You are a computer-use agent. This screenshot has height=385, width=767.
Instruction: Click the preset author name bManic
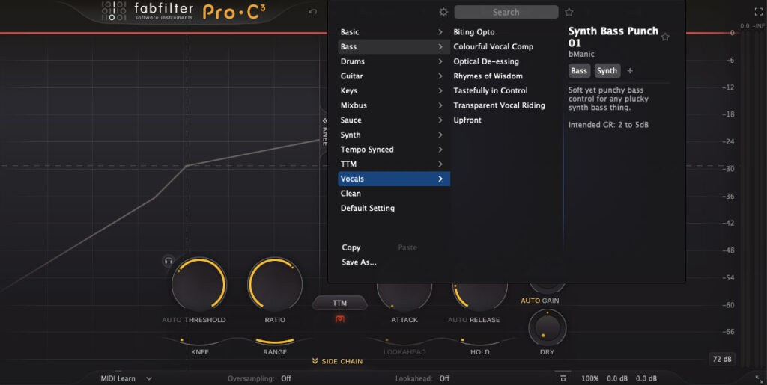581,54
